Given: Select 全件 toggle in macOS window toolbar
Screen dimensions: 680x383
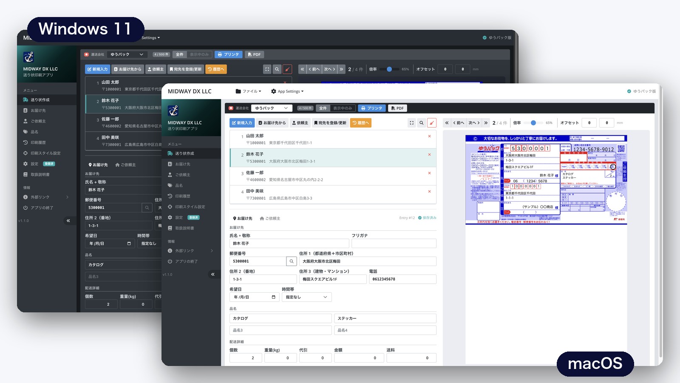Looking at the screenshot, I should coord(323,108).
